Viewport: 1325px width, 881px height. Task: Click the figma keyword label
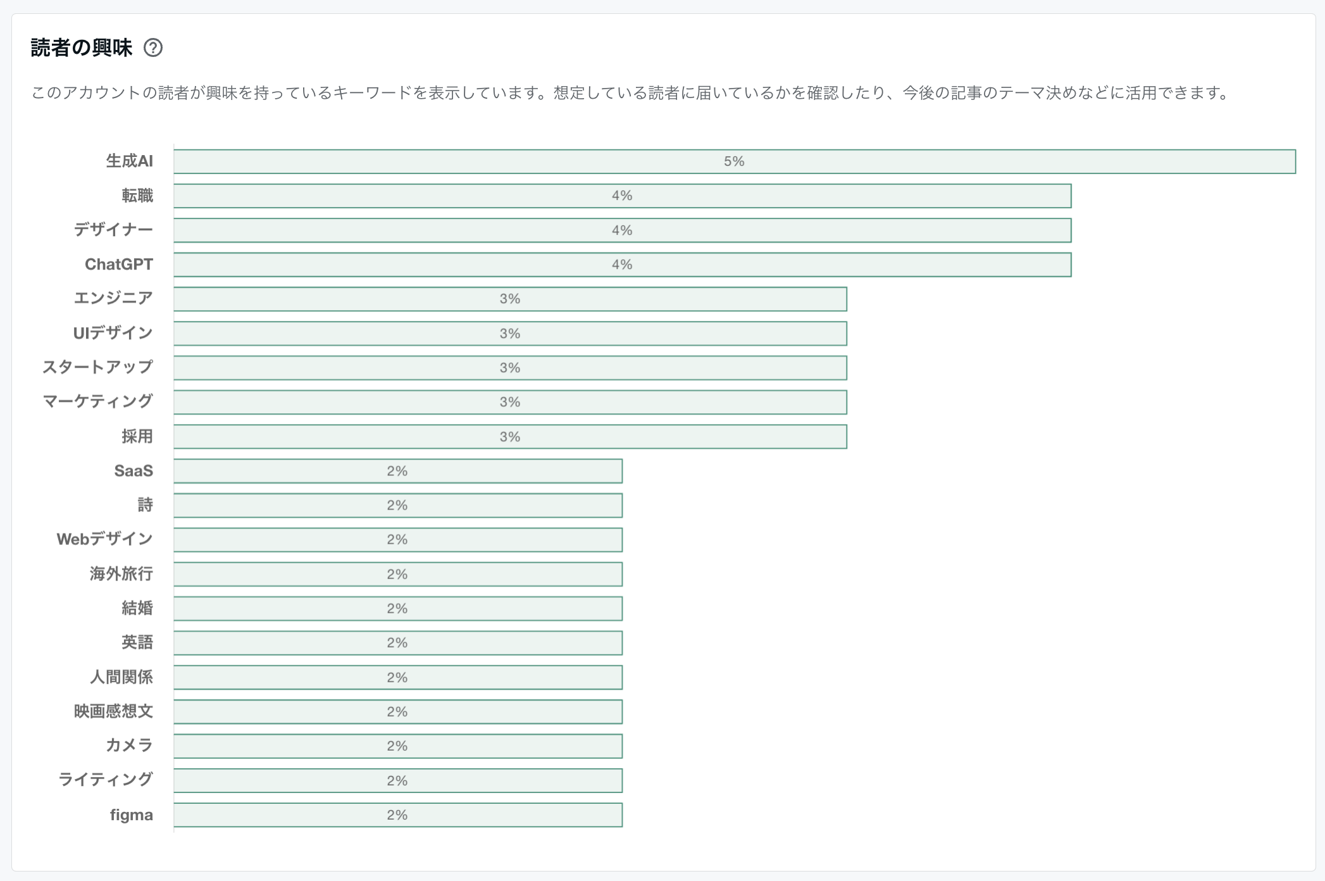[132, 815]
